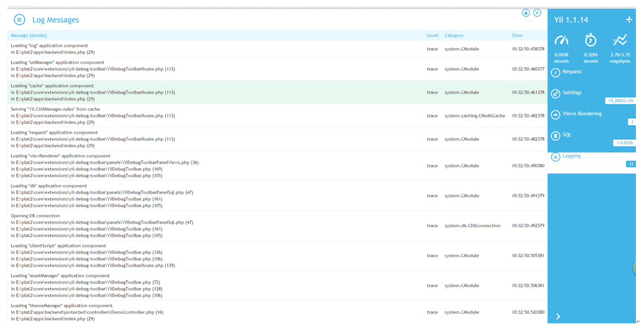Click the SQL database icon
640x326 pixels.
click(555, 136)
